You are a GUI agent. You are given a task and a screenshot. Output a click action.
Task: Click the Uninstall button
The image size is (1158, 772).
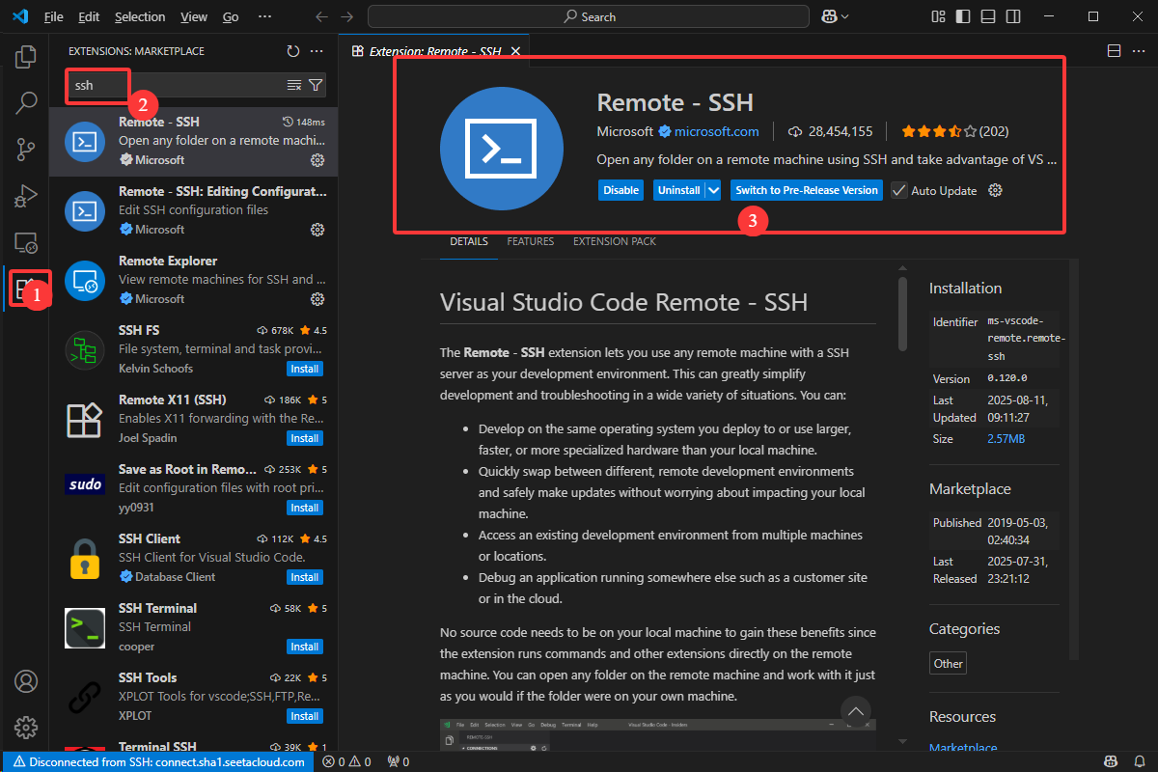678,190
